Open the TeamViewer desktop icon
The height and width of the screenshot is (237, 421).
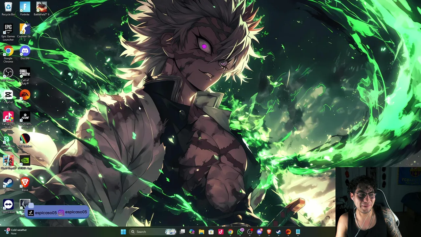(8, 207)
